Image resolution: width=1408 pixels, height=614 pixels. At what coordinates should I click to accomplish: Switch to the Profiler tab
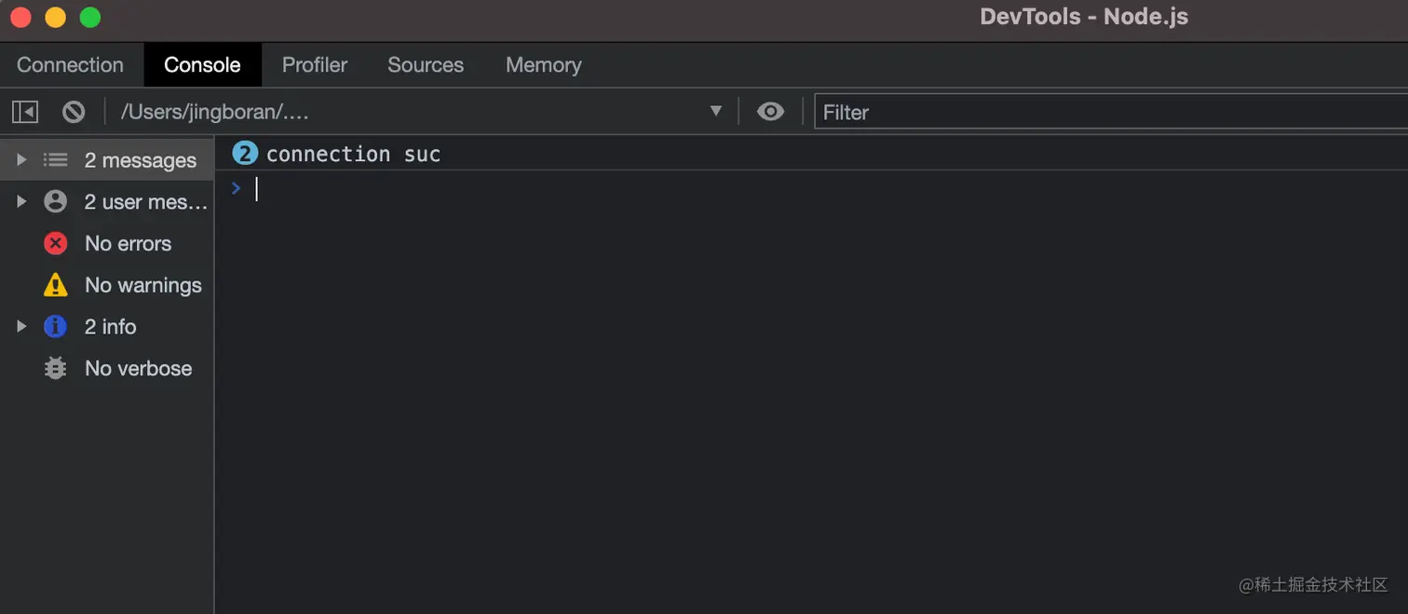[x=314, y=65]
